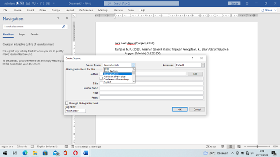Screen dimensions: 280x157
Task: Click the 100% zoom level
Action: click(x=275, y=147)
